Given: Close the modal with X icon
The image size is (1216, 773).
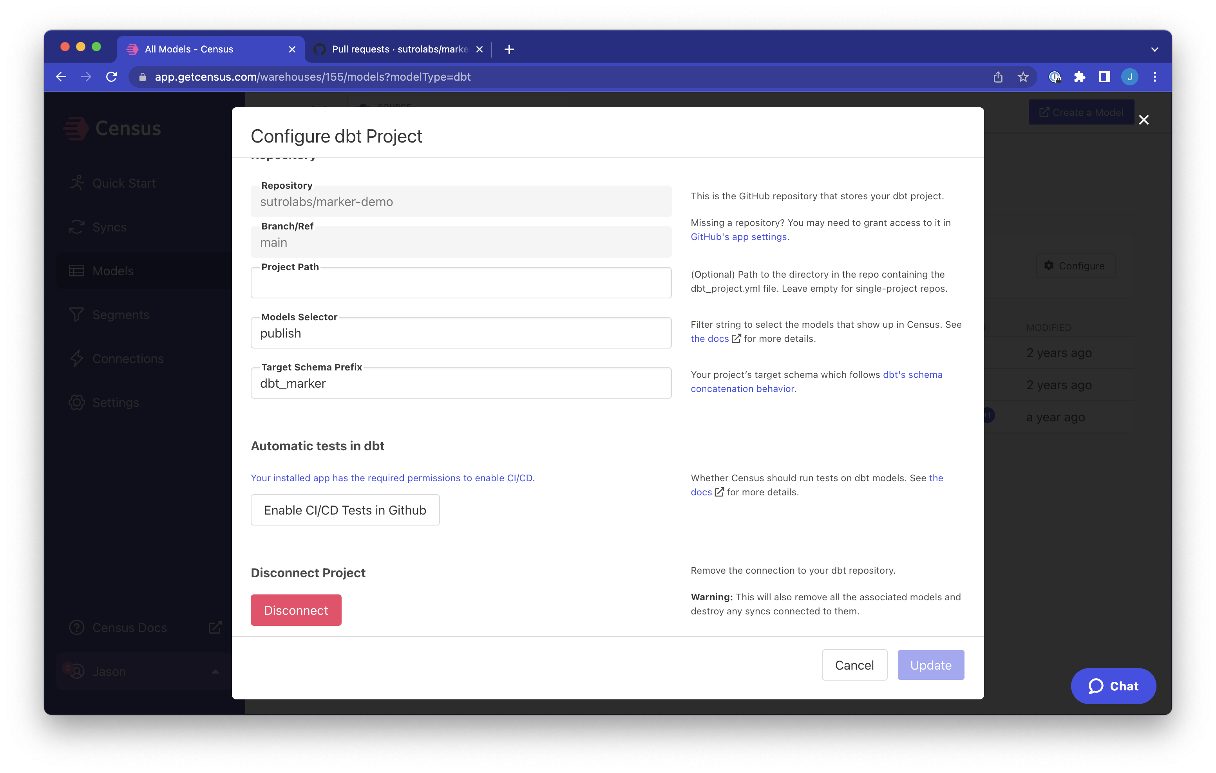Looking at the screenshot, I should 1144,120.
